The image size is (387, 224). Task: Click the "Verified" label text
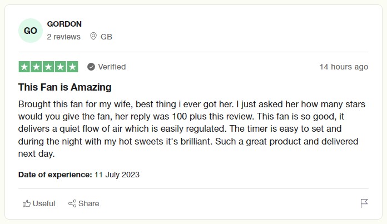pyautogui.click(x=112, y=67)
